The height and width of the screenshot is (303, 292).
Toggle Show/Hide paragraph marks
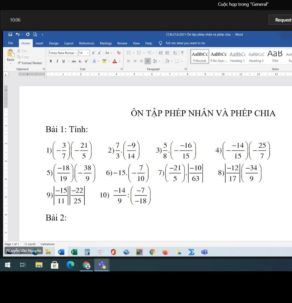pyautogui.click(x=182, y=53)
